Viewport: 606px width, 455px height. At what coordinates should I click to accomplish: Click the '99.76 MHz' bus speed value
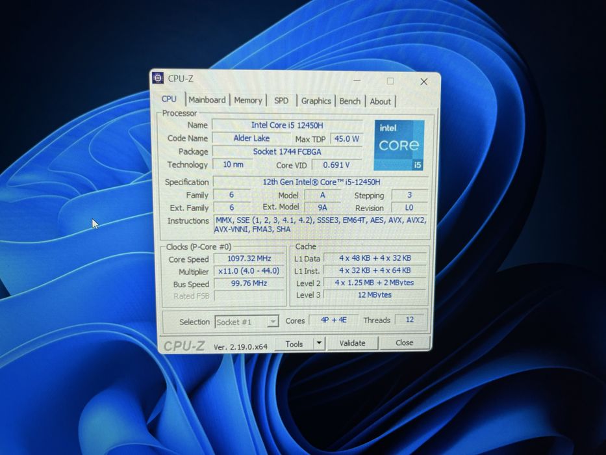point(249,283)
